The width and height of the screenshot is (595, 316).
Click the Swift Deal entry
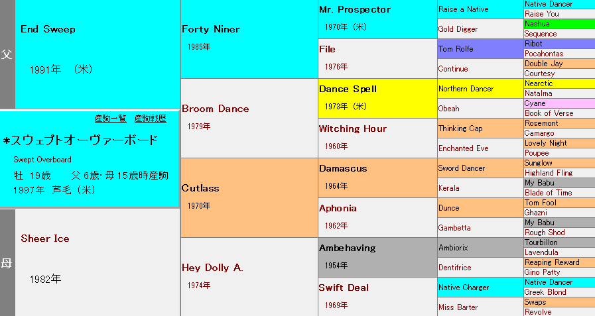[377, 297]
